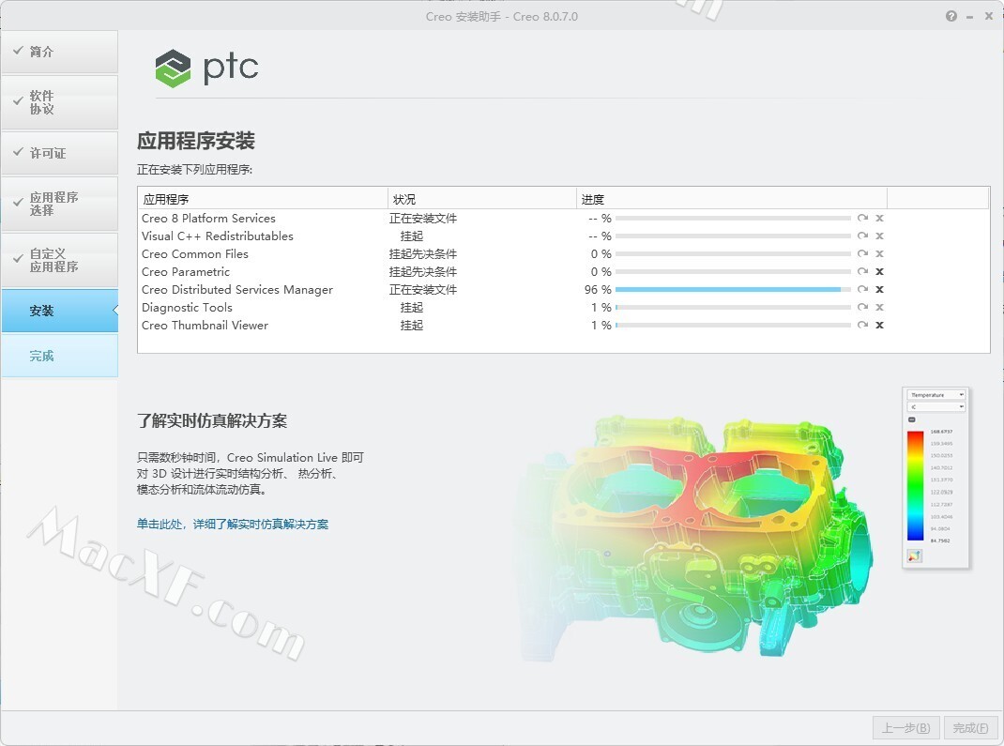Click the 状况 column header
Viewport: 1004px width, 746px height.
pyautogui.click(x=482, y=199)
